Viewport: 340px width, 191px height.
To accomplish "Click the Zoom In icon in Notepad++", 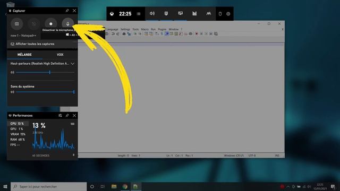I will click(135, 34).
